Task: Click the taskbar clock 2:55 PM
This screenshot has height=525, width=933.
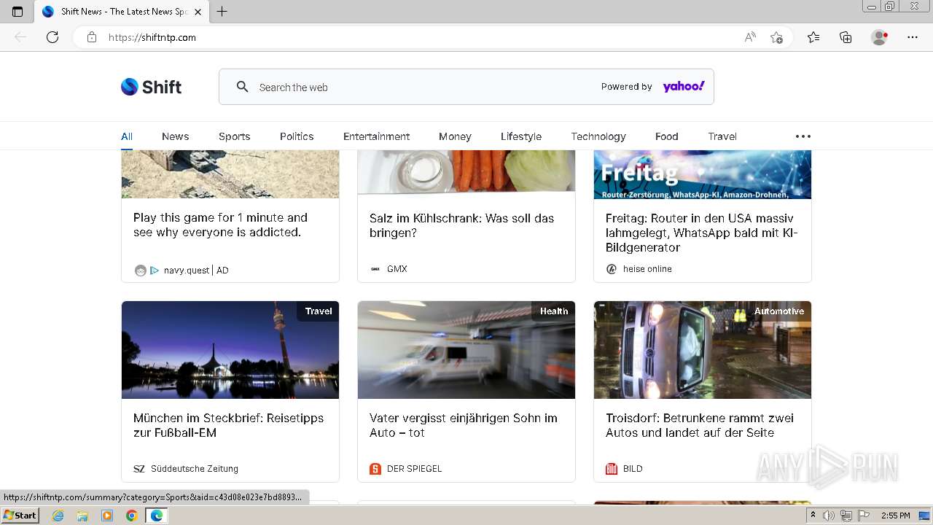Action: point(896,516)
